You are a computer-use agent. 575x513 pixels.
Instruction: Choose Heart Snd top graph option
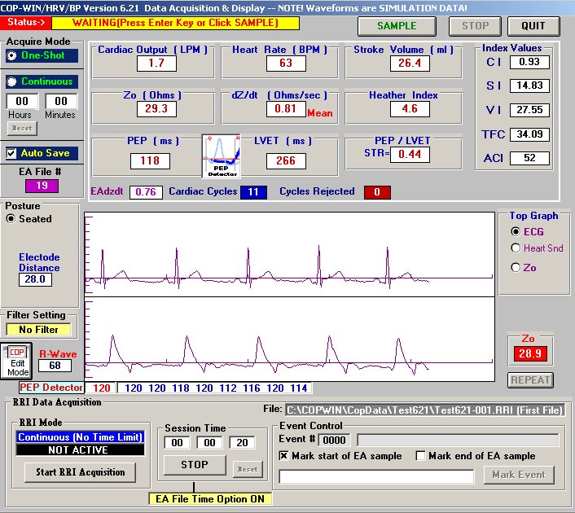click(x=516, y=248)
